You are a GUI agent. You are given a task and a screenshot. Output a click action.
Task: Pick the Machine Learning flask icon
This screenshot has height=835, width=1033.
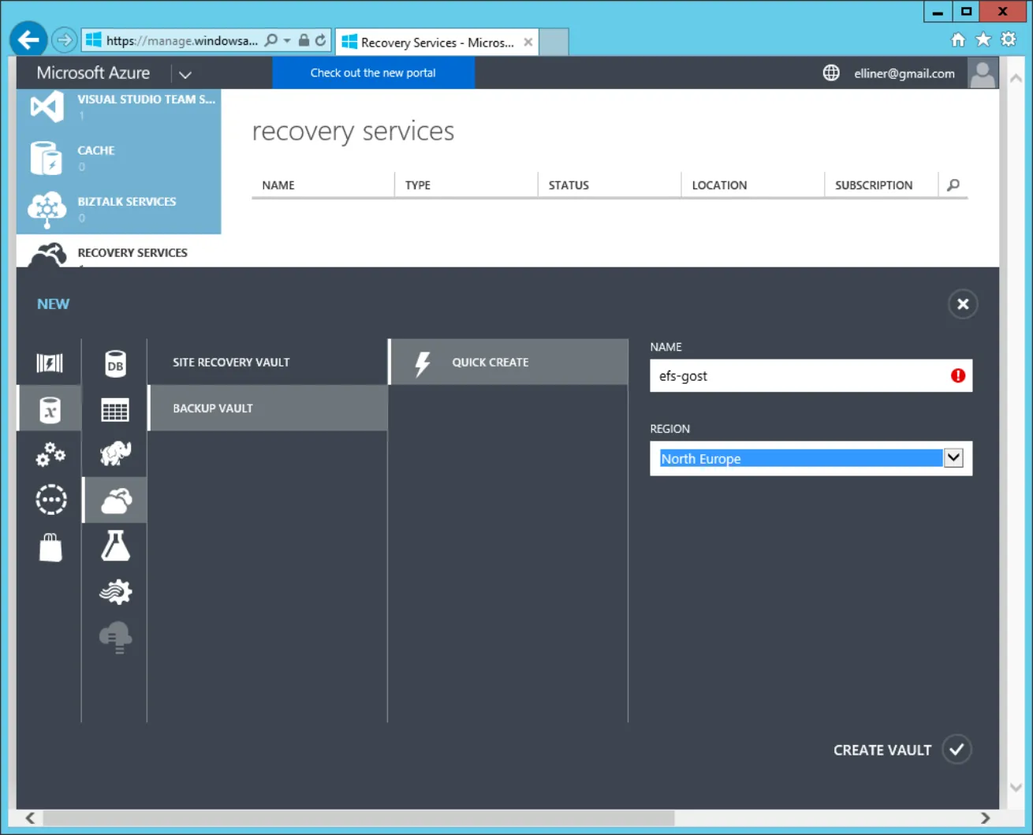pyautogui.click(x=115, y=546)
